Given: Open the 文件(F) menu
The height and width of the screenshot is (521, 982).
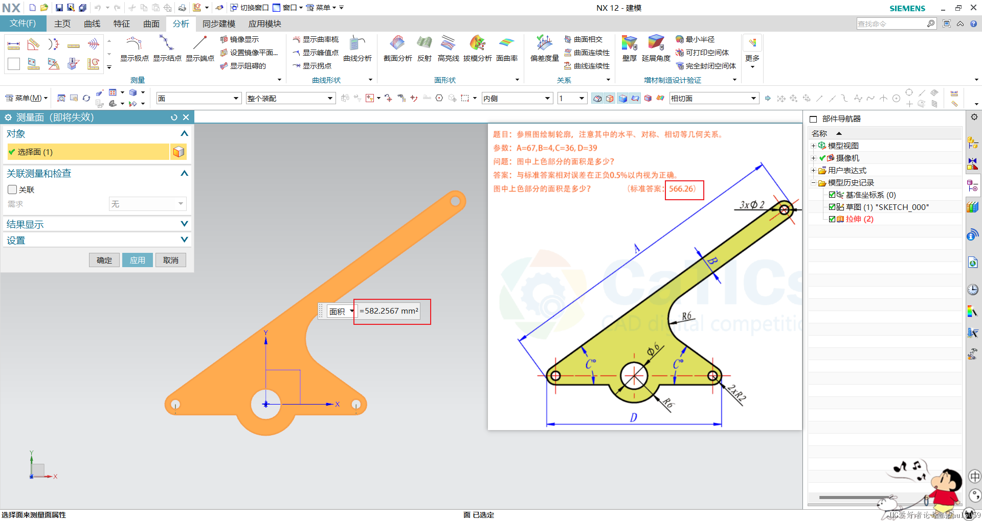Looking at the screenshot, I should (x=23, y=23).
